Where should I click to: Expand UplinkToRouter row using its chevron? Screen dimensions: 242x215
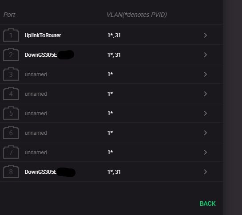coord(205,35)
